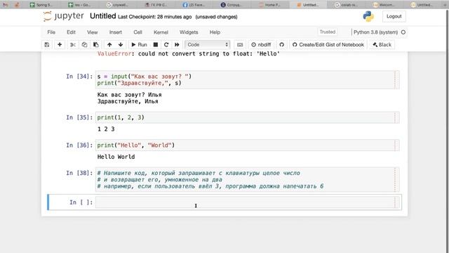Open the Cell menu
This screenshot has width=449, height=253.
[138, 32]
